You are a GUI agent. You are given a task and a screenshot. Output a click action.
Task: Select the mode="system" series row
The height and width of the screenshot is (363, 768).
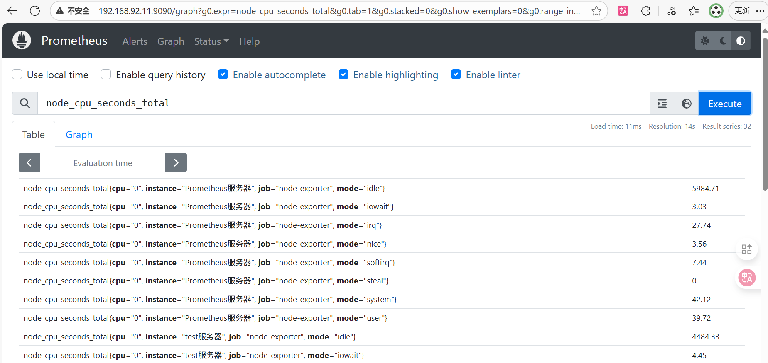(x=381, y=299)
